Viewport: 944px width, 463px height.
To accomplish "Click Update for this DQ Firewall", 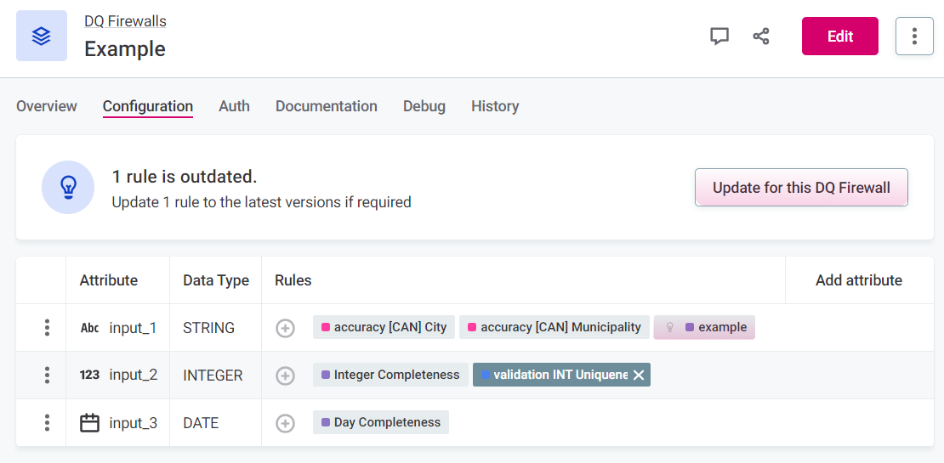I will [801, 188].
